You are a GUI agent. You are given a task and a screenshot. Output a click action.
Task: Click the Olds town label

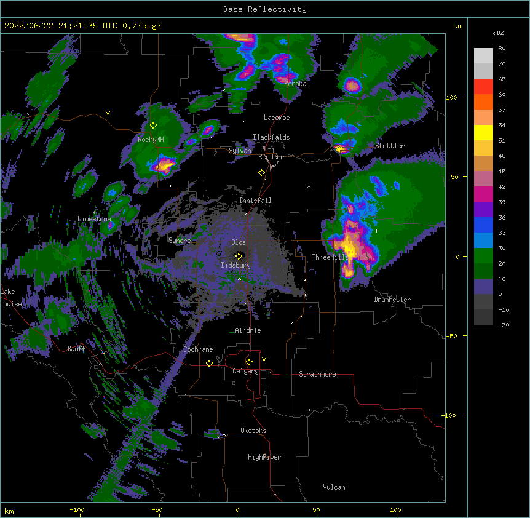pos(239,242)
